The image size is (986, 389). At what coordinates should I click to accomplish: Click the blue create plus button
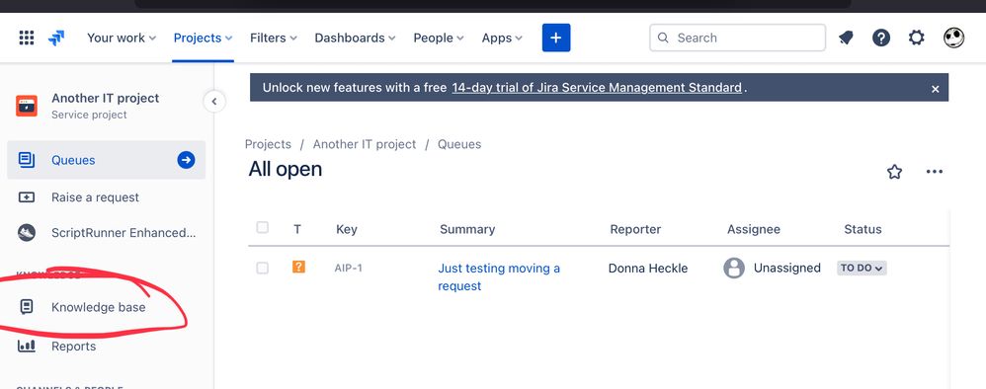556,38
